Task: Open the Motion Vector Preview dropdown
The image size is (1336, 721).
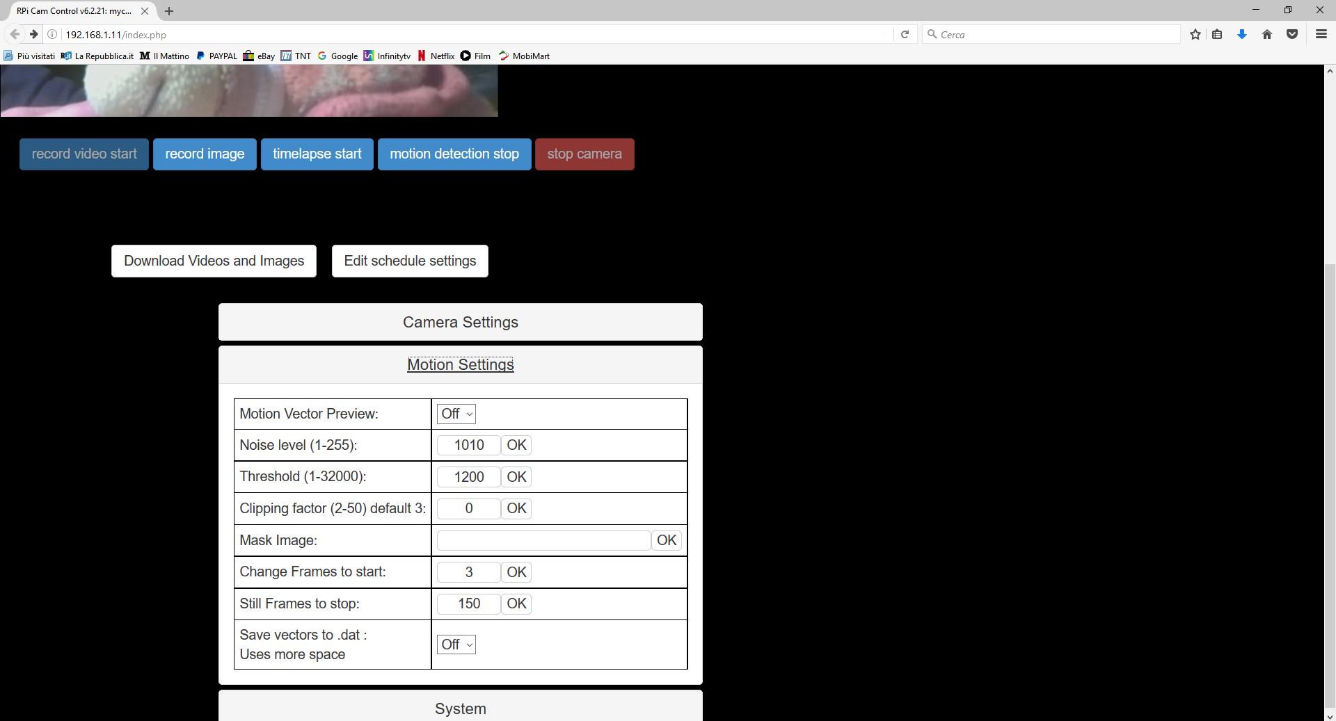Action: tap(456, 414)
